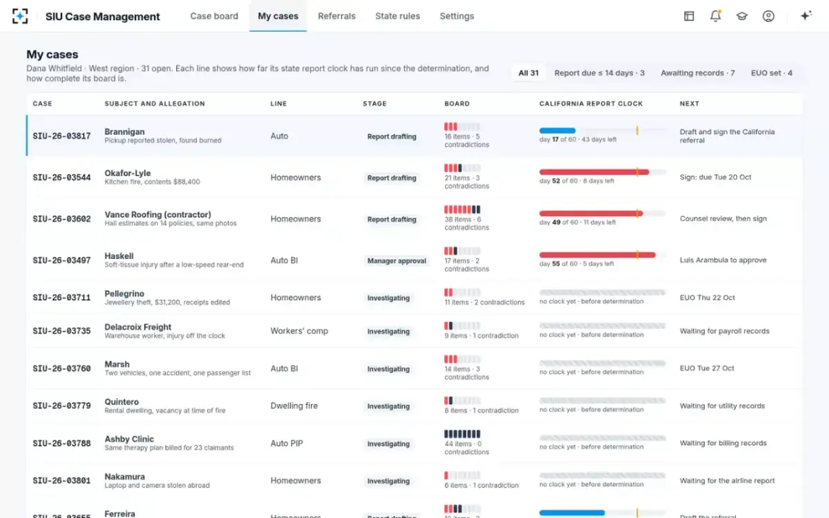This screenshot has height=518, width=829.
Task: Click the Vance Roofing 38 items board meter
Action: tap(462, 209)
